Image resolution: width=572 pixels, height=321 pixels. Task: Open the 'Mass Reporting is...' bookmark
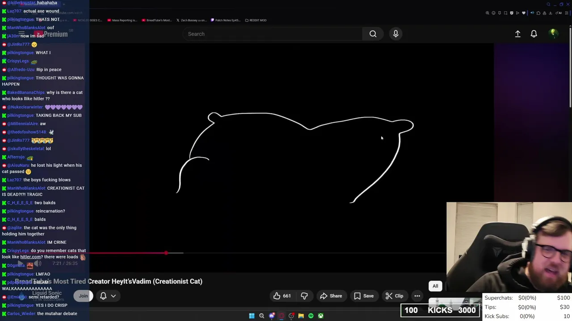(122, 20)
